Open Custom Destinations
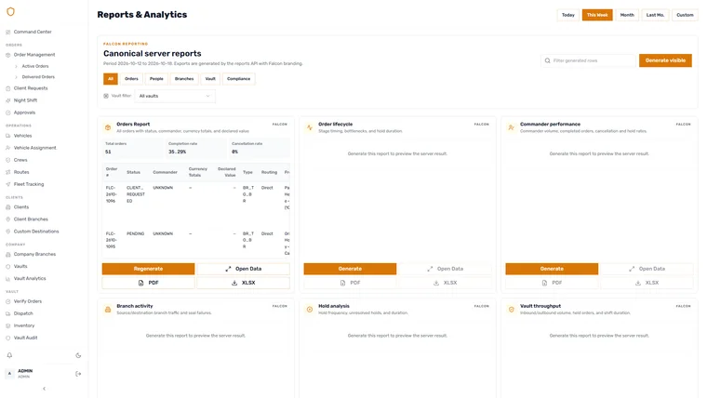Screen dimensions: 707x398 pos(36,232)
